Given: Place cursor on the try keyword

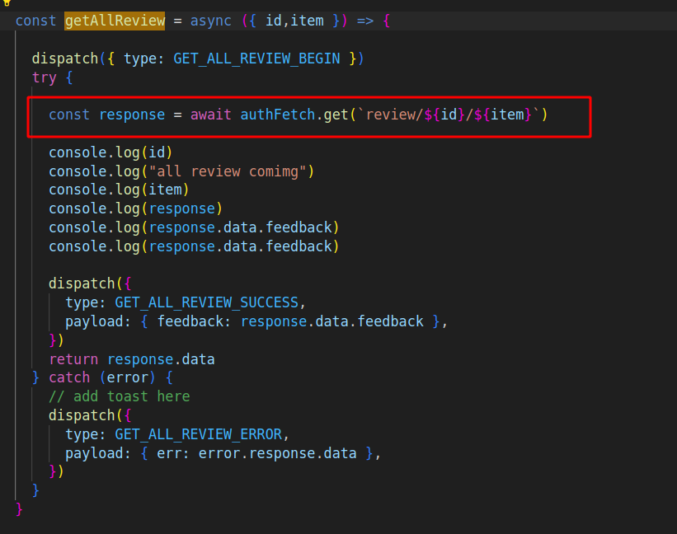Looking at the screenshot, I should point(45,77).
